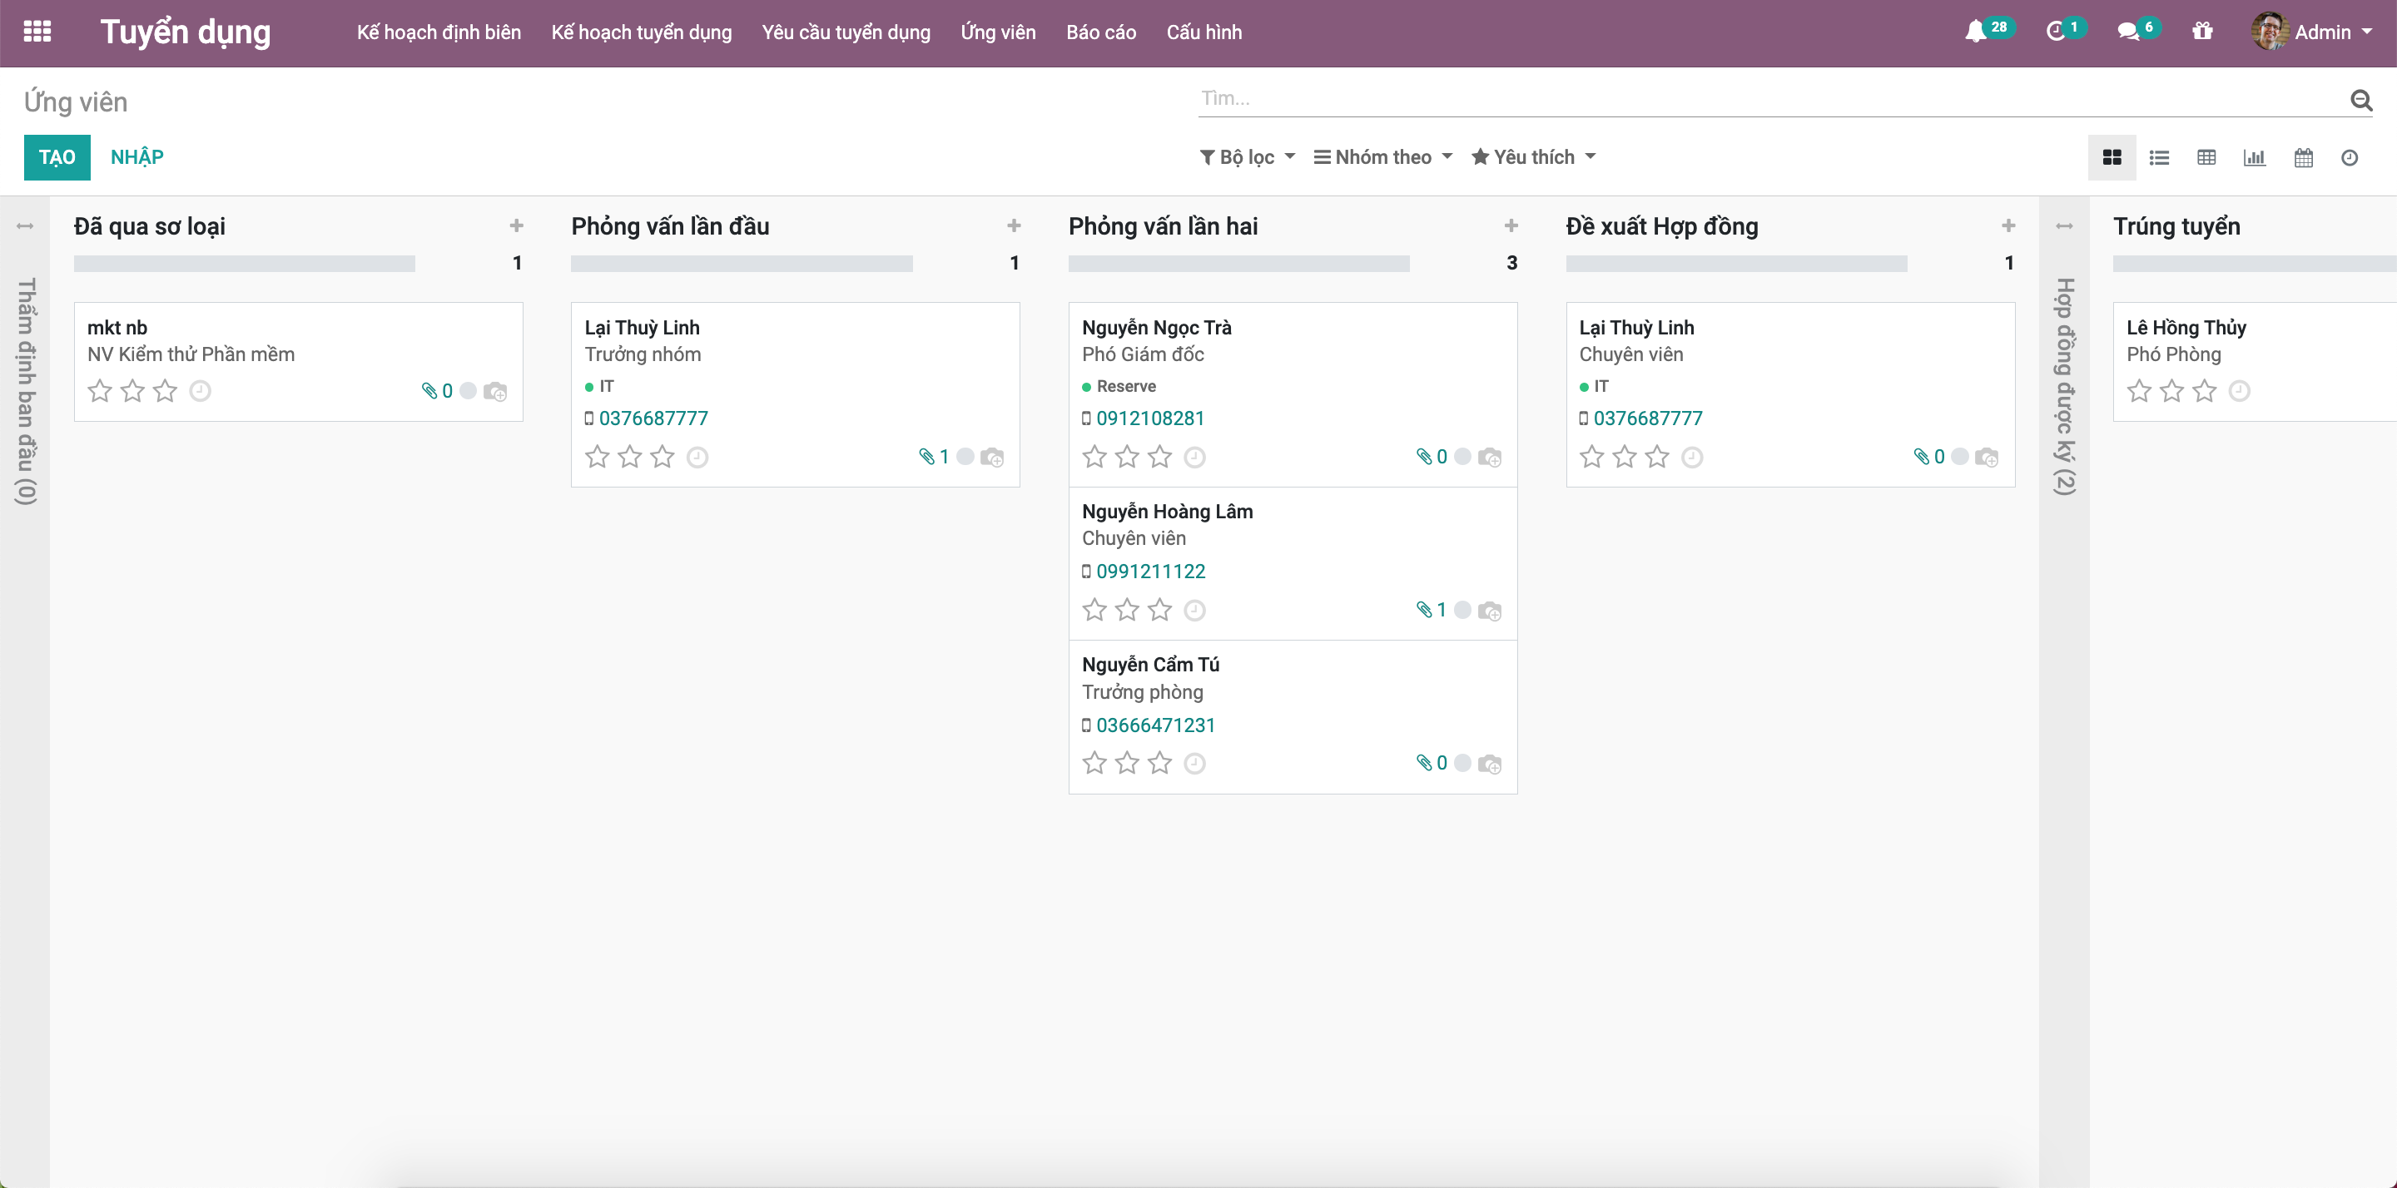
Task: Expand folded column Hợp đồng được ký
Action: (2064, 386)
